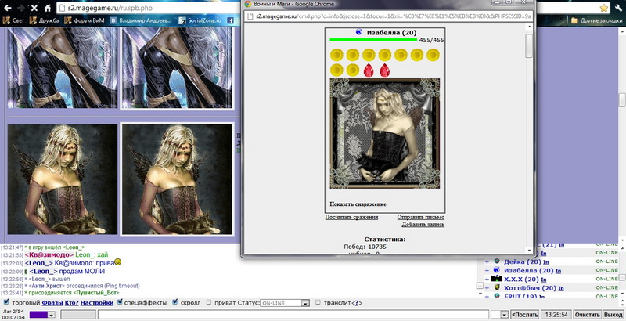Click inside the chat message input field
Image resolution: width=626 pixels, height=321 pixels.
[293, 315]
